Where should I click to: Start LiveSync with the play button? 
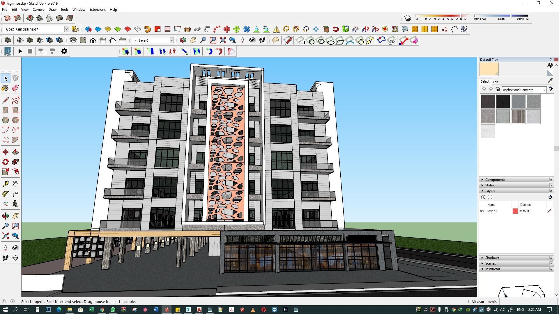coord(20,51)
